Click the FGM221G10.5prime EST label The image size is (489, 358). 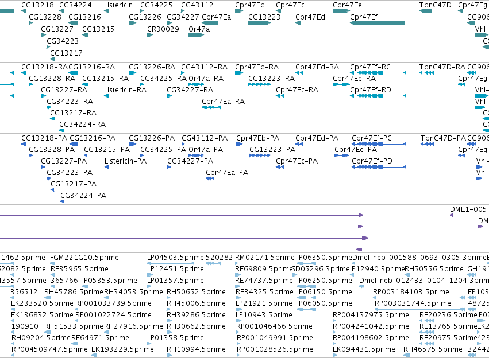[84, 258]
